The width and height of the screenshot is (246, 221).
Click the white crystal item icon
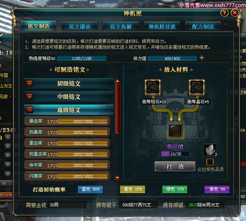(210, 150)
